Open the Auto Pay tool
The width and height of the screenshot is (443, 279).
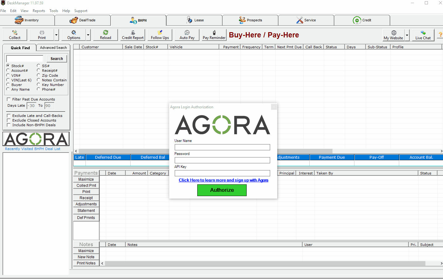tap(187, 35)
